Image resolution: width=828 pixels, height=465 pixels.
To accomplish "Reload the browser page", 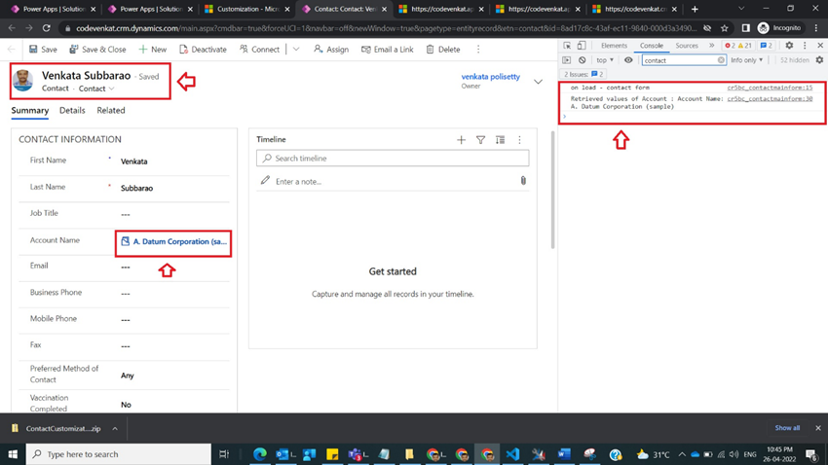I will (47, 28).
